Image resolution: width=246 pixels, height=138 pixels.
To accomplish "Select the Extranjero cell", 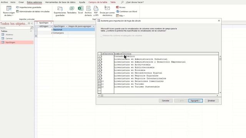I will pos(60,33).
